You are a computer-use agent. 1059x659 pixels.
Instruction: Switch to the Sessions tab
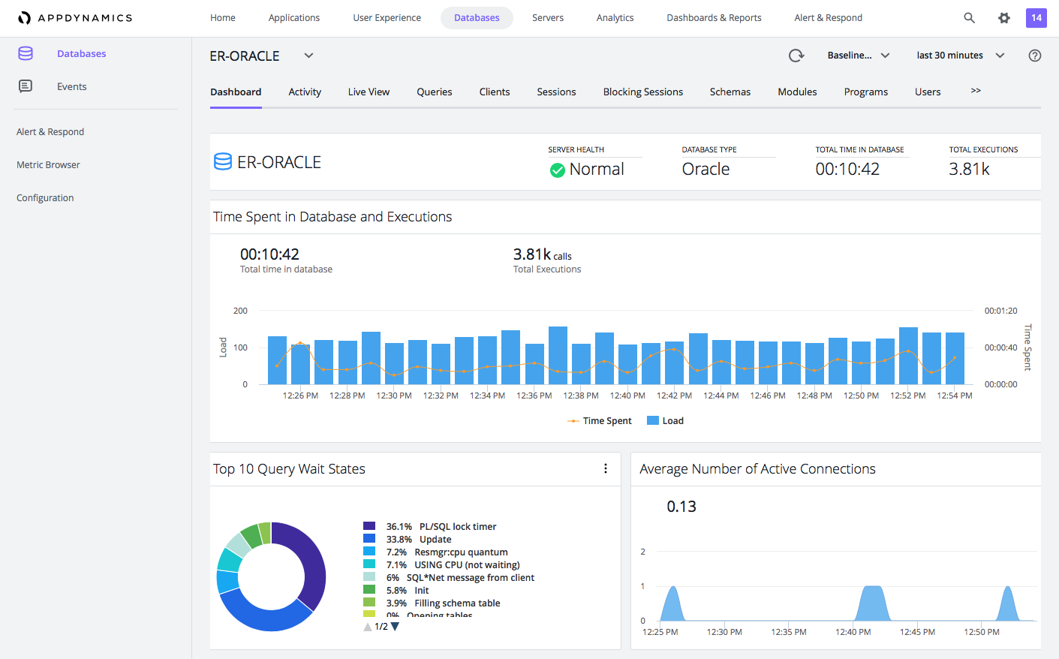pyautogui.click(x=556, y=92)
